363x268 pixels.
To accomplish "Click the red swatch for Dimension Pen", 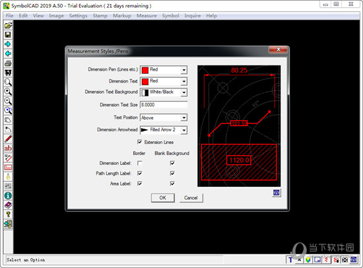I will pyautogui.click(x=145, y=70).
